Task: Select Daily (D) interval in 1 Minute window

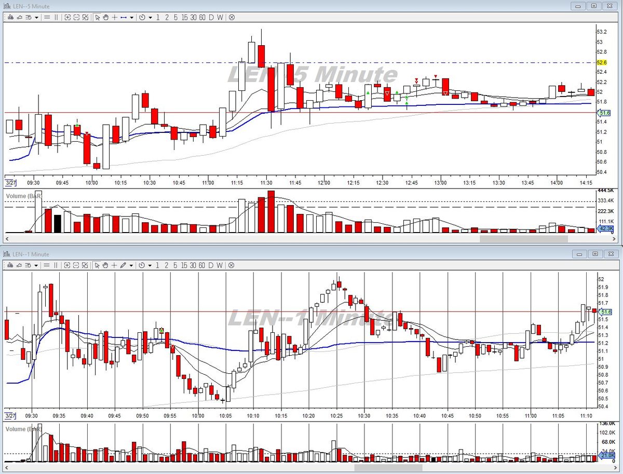Action: [x=211, y=265]
